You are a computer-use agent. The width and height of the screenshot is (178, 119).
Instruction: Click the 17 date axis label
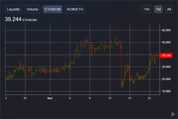(130, 98)
